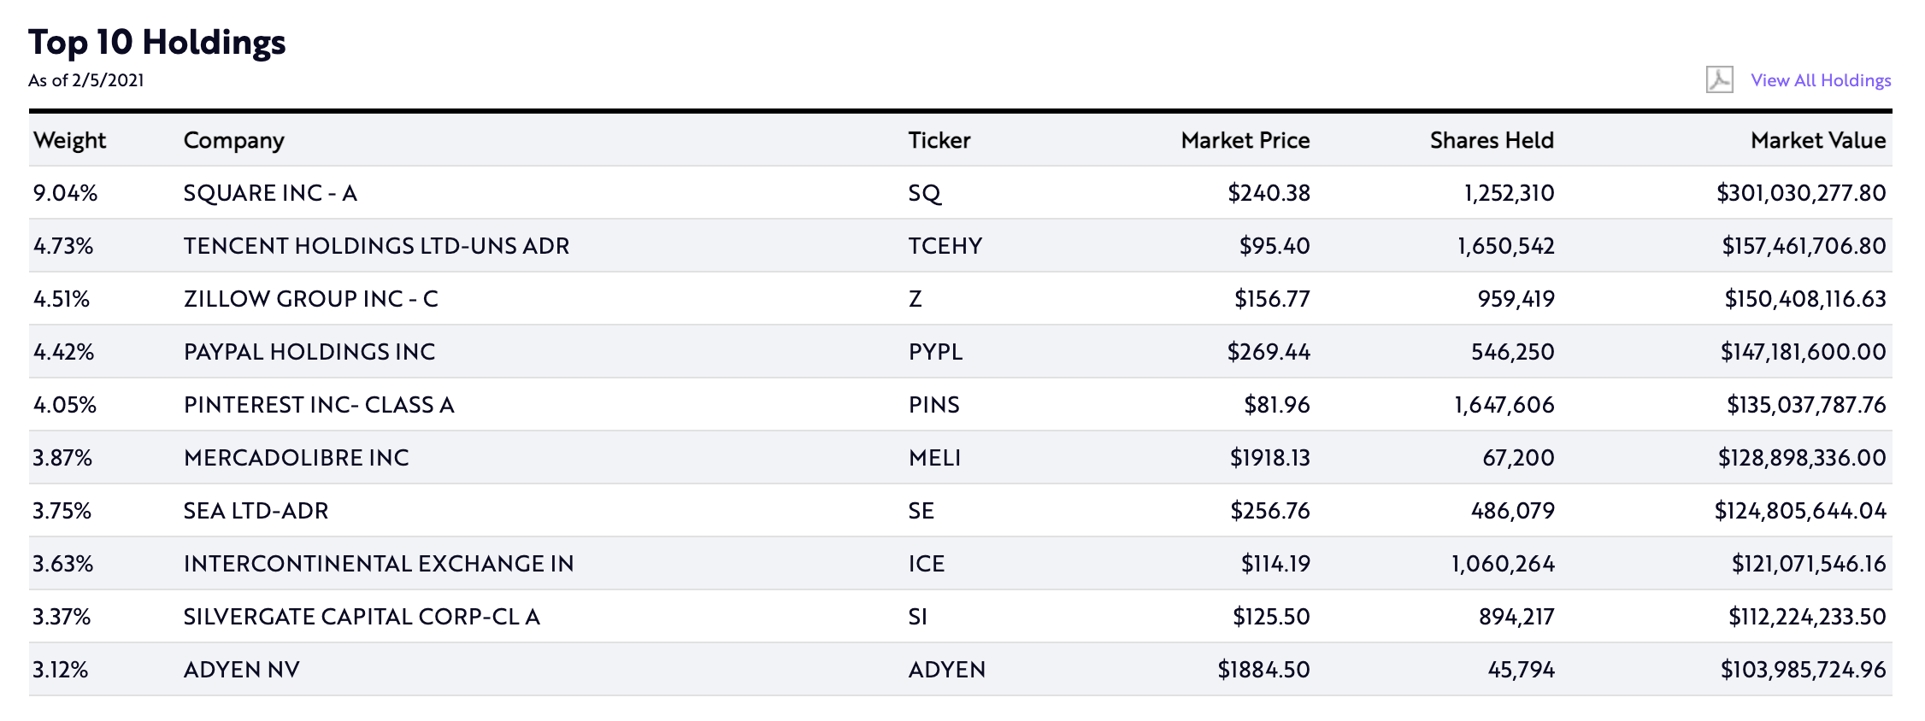Click PAYPAL HOLDINGS INC company name
Viewport: 1925px width, 721px height.
coord(309,352)
